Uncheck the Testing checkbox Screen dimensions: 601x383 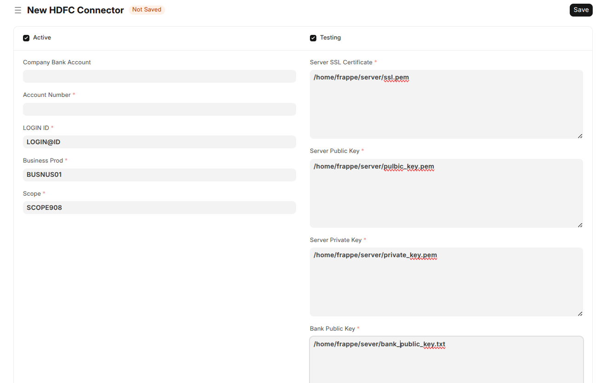click(313, 38)
